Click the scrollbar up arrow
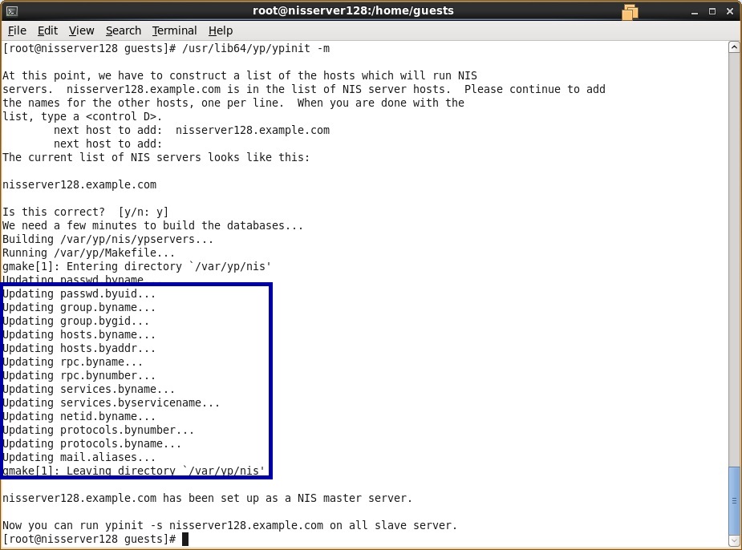Image resolution: width=742 pixels, height=550 pixels. click(734, 47)
